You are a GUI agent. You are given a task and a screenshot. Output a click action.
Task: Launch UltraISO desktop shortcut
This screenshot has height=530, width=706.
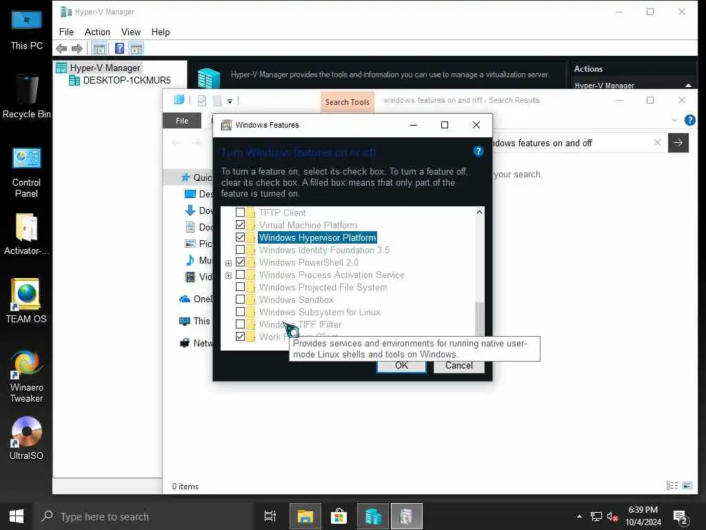coord(27,438)
